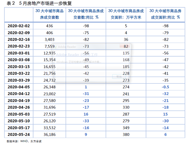Click header 30大中城市商品房成交面积:同比 %
The width and height of the screenshot is (194, 146).
pos(165,14)
